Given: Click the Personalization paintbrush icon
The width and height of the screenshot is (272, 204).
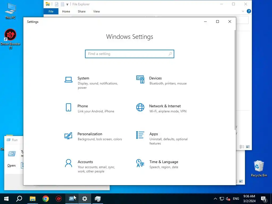Looking at the screenshot, I should [68, 136].
